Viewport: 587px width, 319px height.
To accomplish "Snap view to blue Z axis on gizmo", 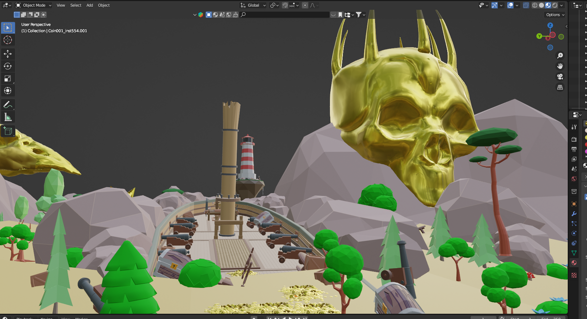I will [550, 25].
